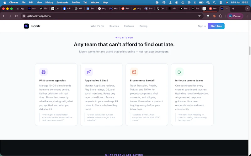This screenshot has height=156, width=251.
Task: Open macOS Spotlight search
Action: pyautogui.click(x=214, y=2)
